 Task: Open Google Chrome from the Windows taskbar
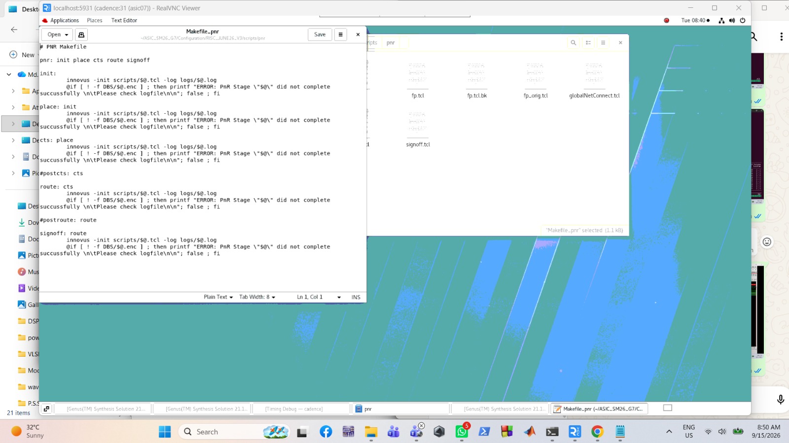(597, 432)
